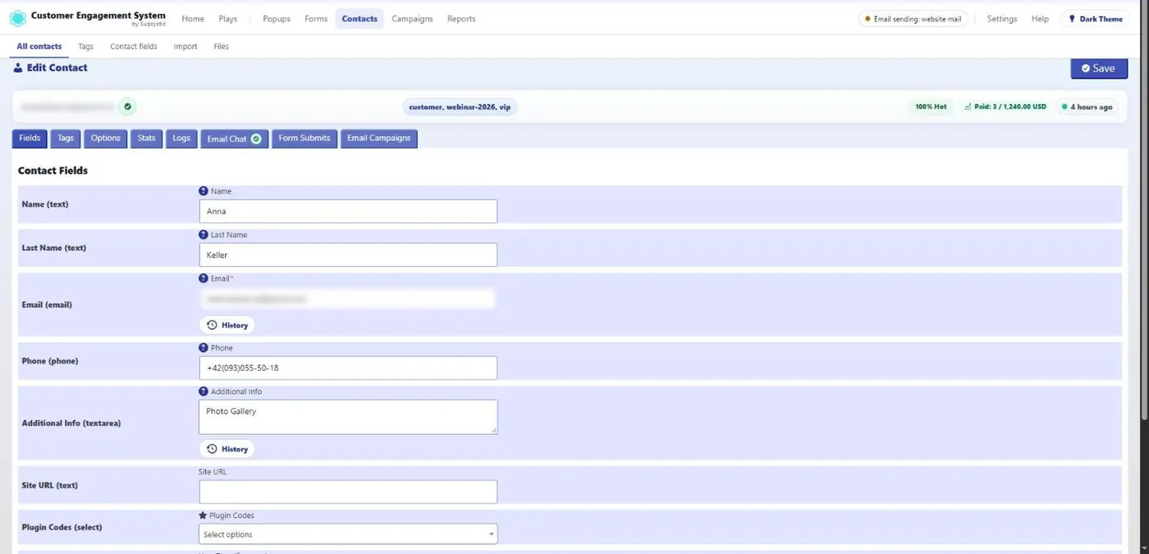
Task: Click the Save button
Action: [1099, 69]
